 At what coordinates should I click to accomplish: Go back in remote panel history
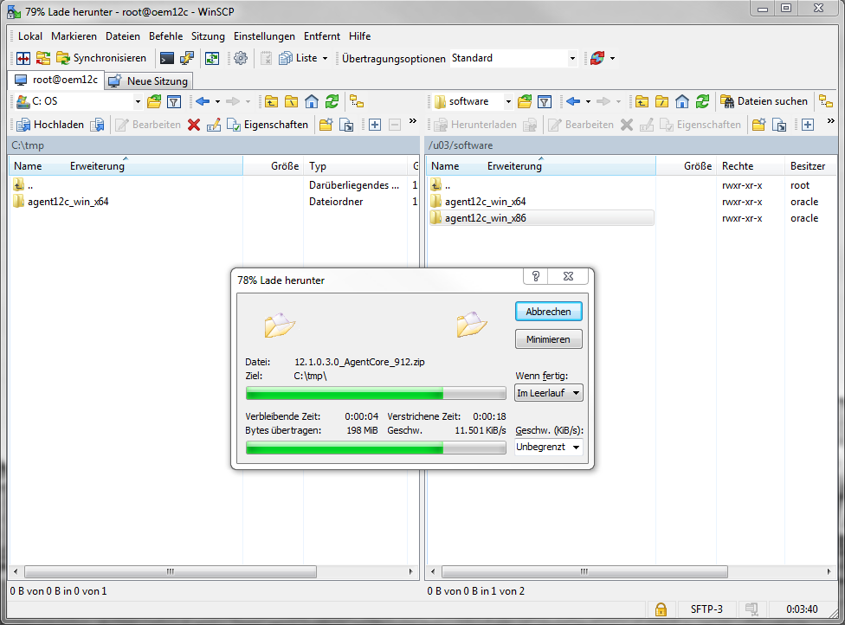573,101
